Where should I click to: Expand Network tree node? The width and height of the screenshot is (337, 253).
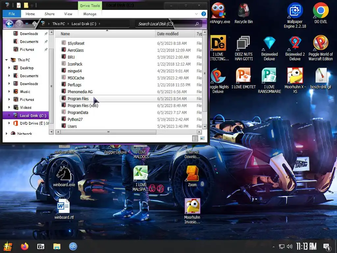click(x=7, y=133)
